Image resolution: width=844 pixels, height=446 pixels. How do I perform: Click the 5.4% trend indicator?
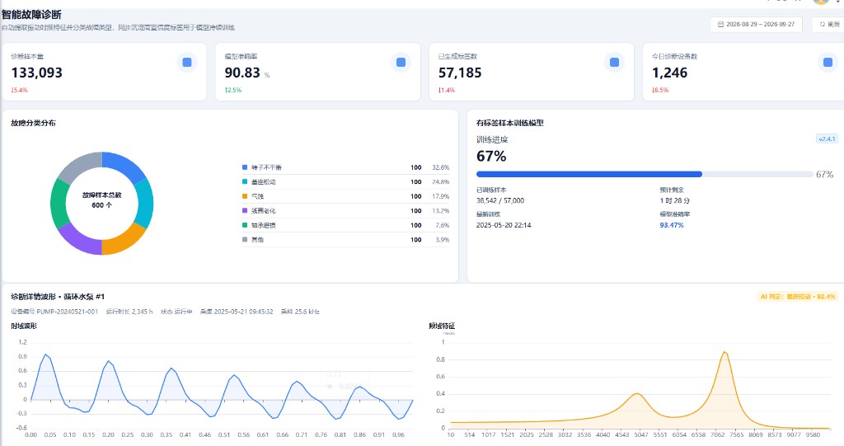(20, 90)
